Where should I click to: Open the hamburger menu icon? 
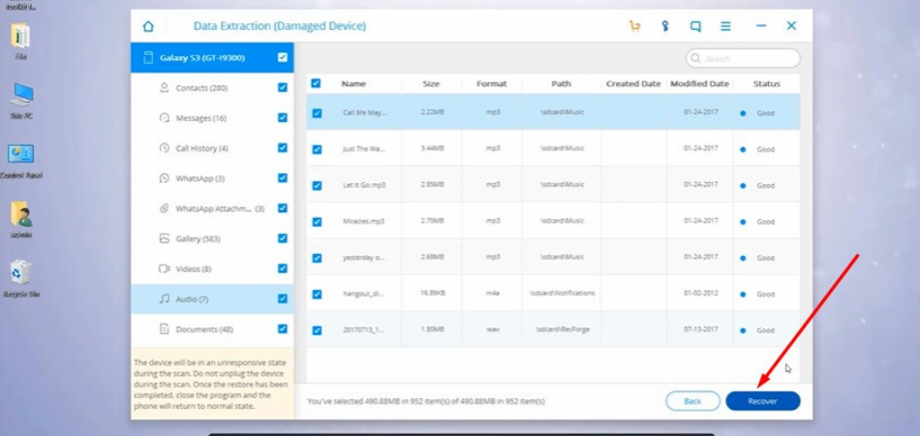coord(725,26)
